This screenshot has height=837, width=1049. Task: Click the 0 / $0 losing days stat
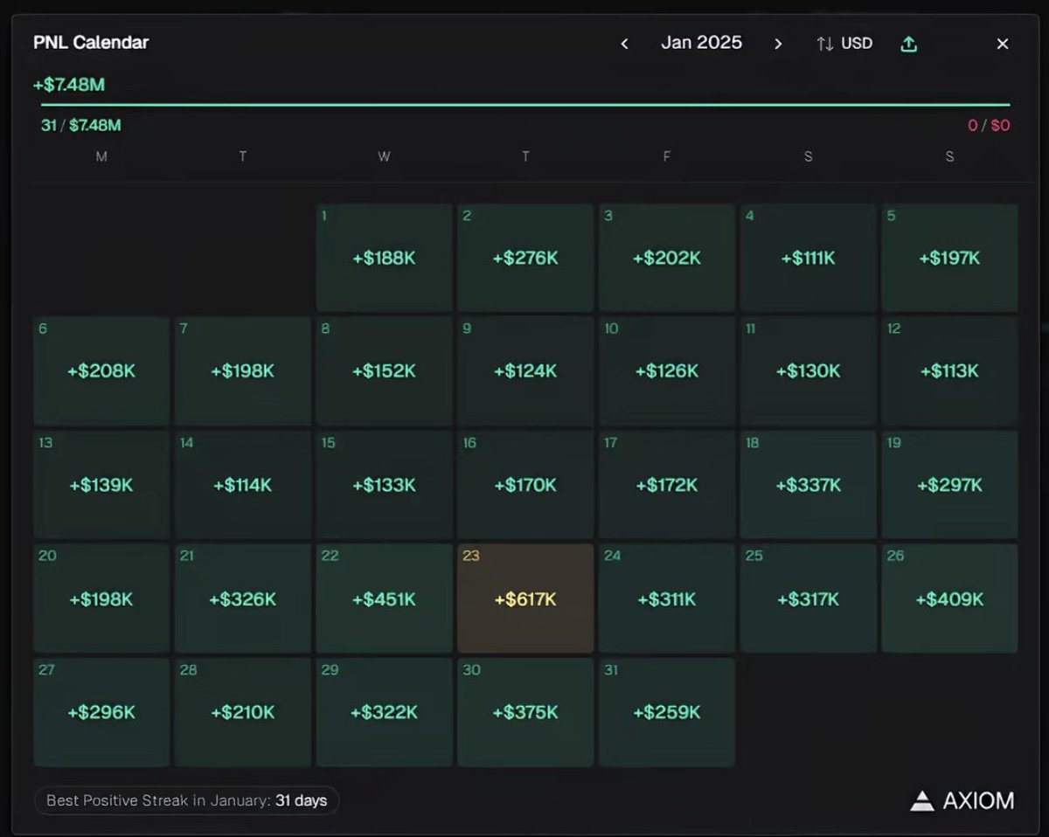(x=989, y=125)
